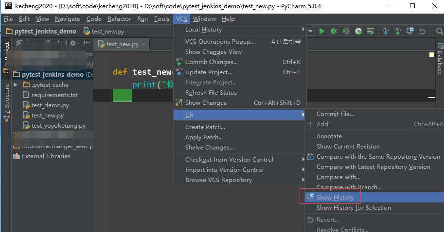
Task: Click the green Run button in toolbar
Action: [x=321, y=31]
